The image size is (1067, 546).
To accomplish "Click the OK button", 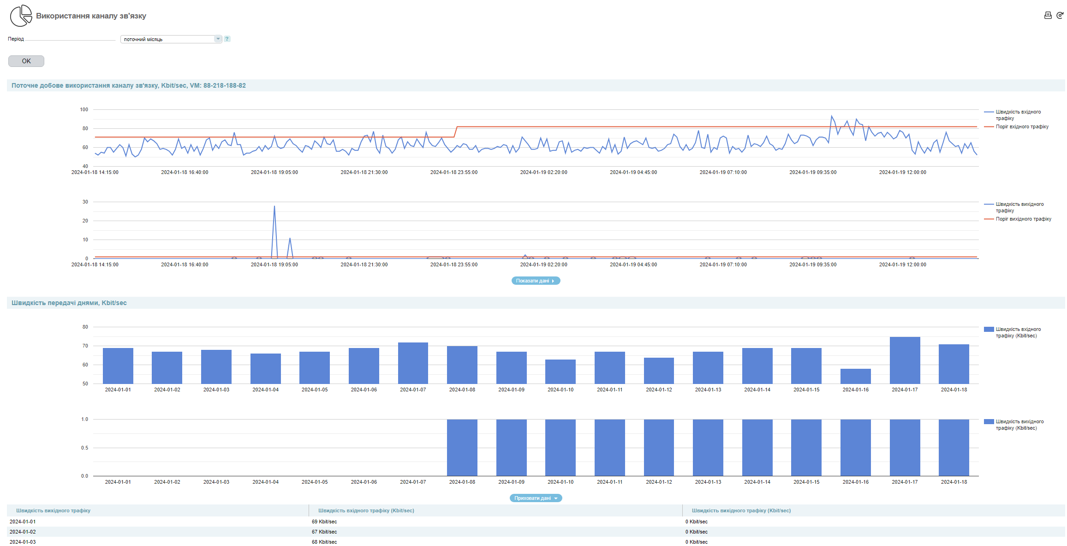I will pyautogui.click(x=26, y=61).
